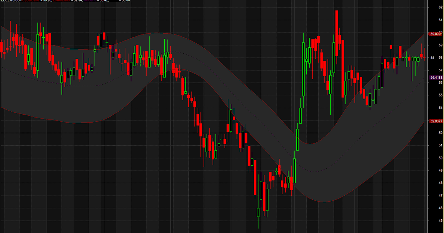The image size is (444, 233).
Task: Click the 62 price axis label
Action: [x=441, y=7]
